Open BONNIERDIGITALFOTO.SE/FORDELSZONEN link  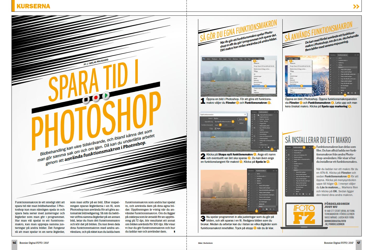335,223
